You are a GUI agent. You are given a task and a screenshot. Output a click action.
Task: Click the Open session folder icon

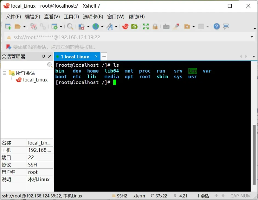point(18,26)
